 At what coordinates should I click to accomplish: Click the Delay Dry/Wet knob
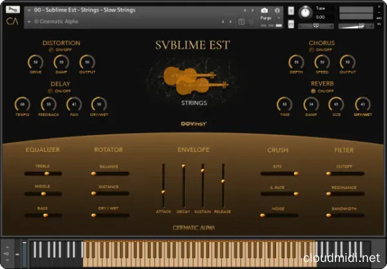(x=99, y=104)
